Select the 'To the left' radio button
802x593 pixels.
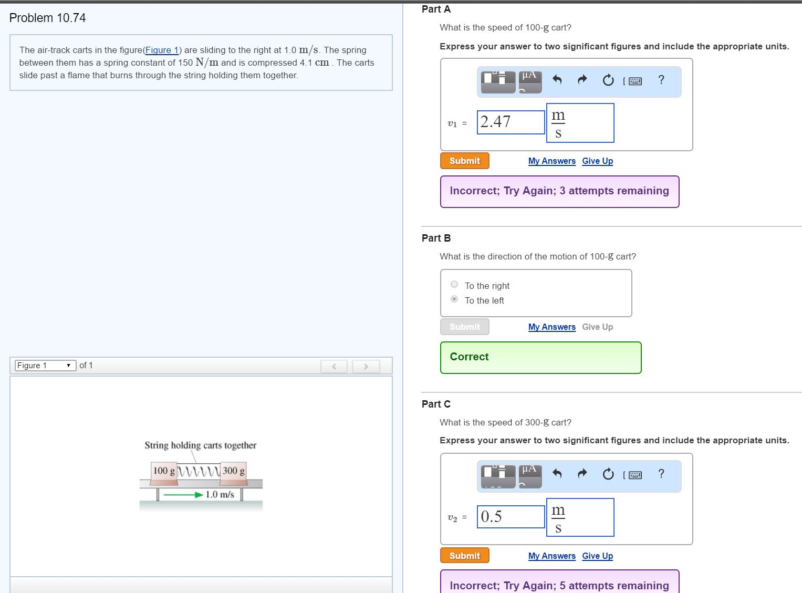(453, 299)
